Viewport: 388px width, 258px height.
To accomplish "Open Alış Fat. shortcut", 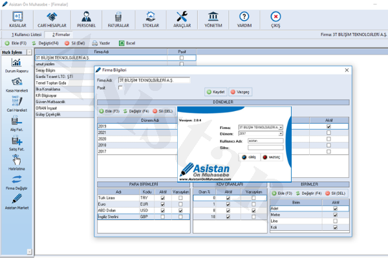I will pos(17,124).
